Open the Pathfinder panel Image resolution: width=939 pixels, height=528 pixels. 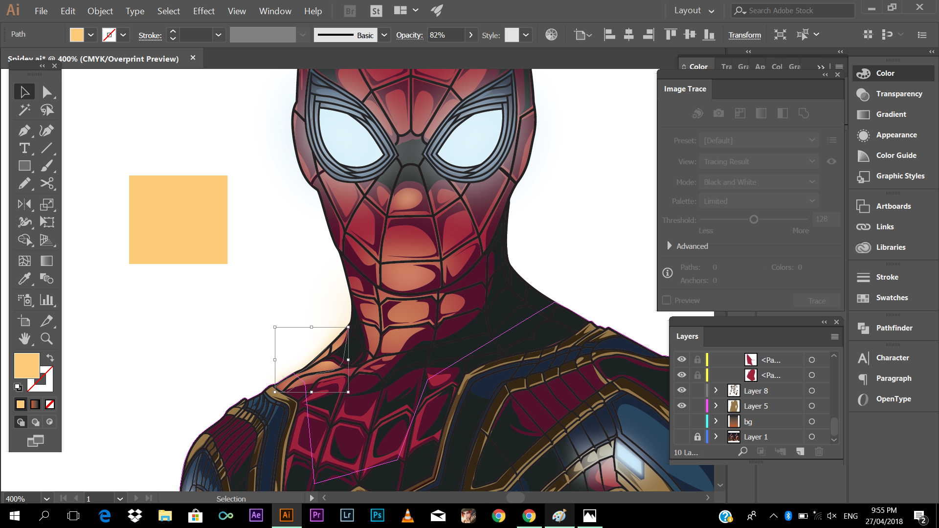click(x=893, y=328)
